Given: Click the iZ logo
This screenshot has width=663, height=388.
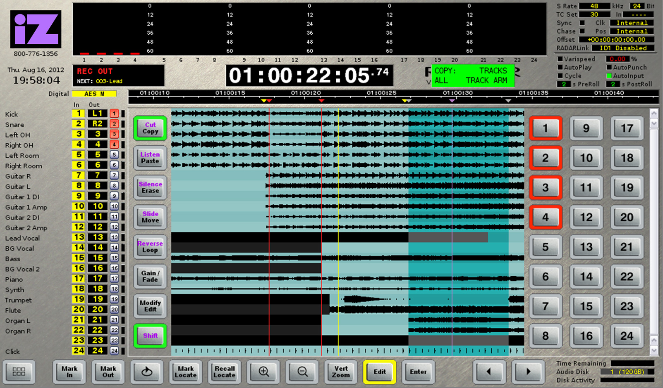Looking at the screenshot, I should (x=36, y=29).
